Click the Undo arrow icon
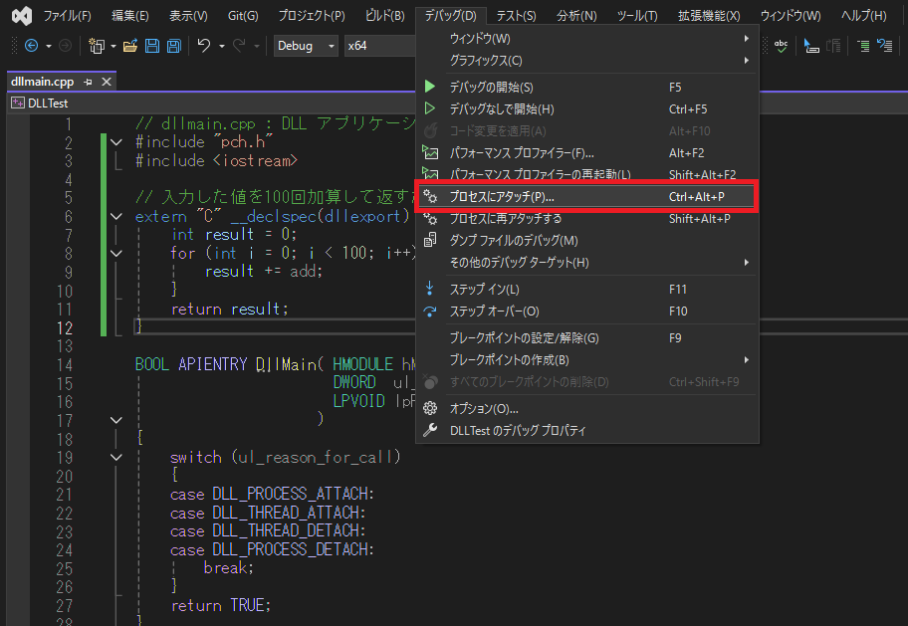The image size is (908, 626). (x=204, y=46)
